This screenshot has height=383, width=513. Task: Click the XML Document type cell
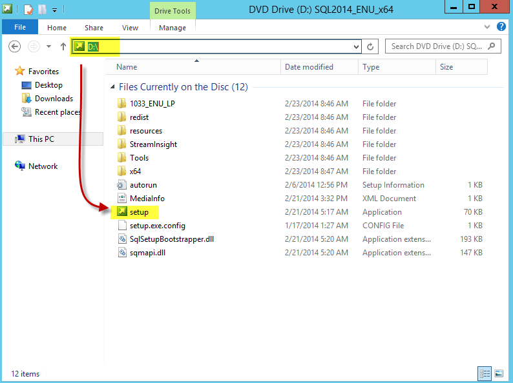[x=389, y=199]
